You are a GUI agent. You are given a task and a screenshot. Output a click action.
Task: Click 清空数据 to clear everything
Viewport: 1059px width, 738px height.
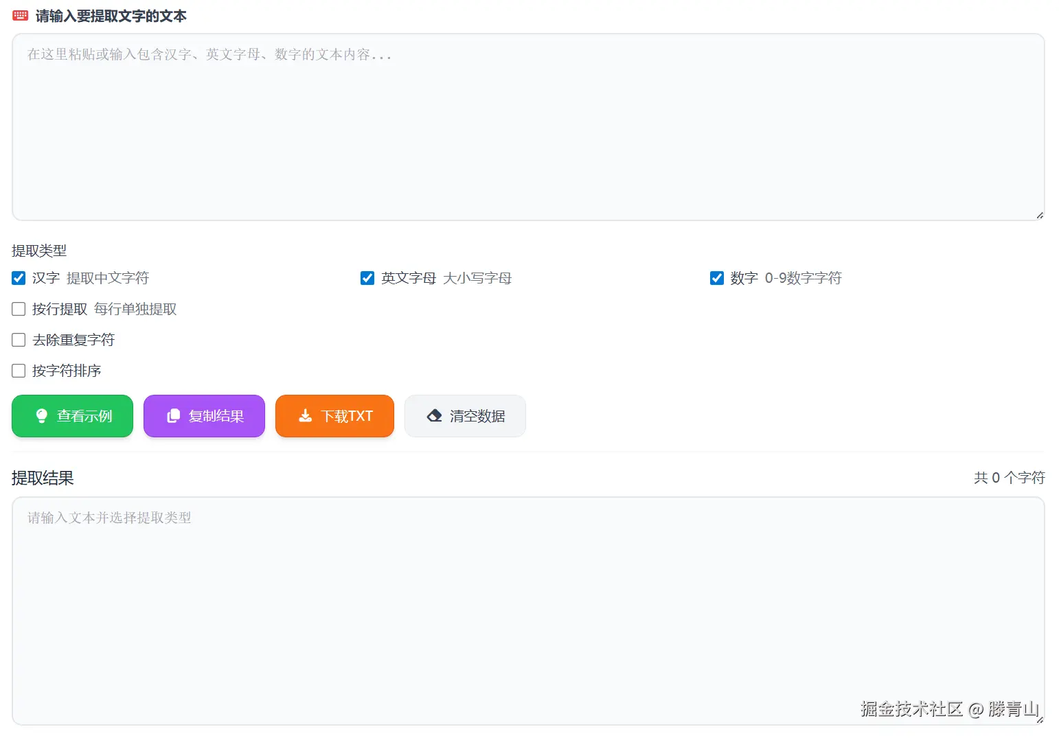pyautogui.click(x=465, y=415)
